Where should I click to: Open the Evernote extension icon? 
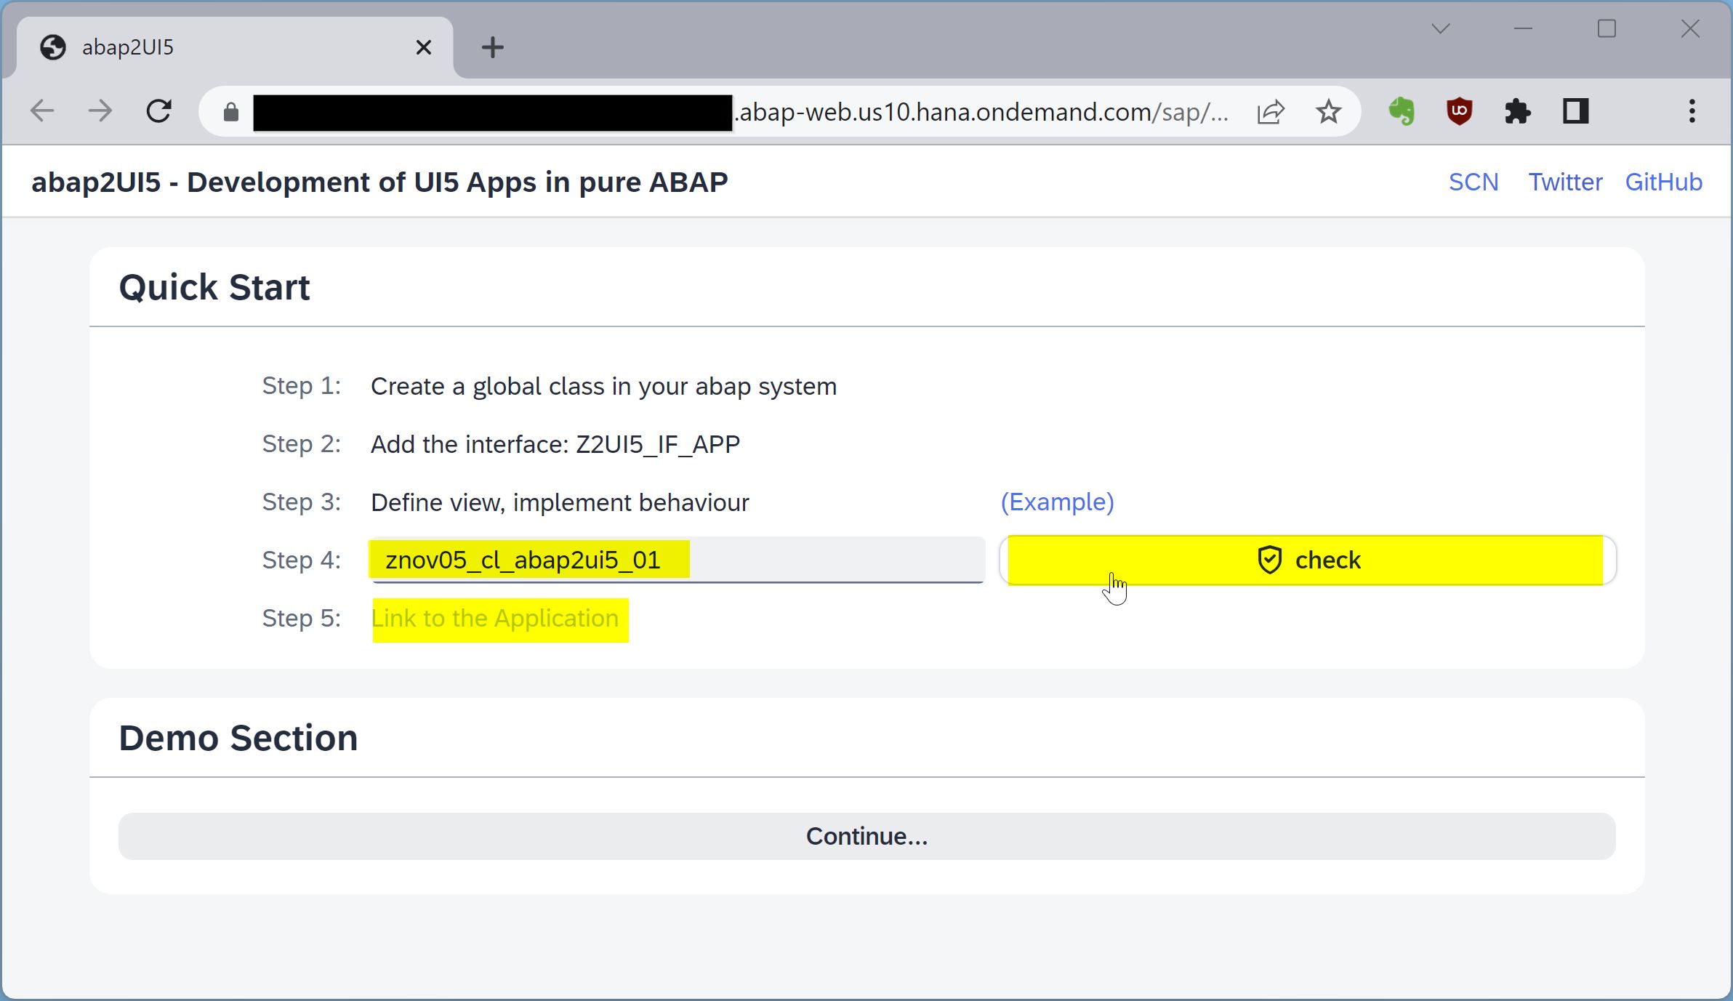[x=1402, y=111]
